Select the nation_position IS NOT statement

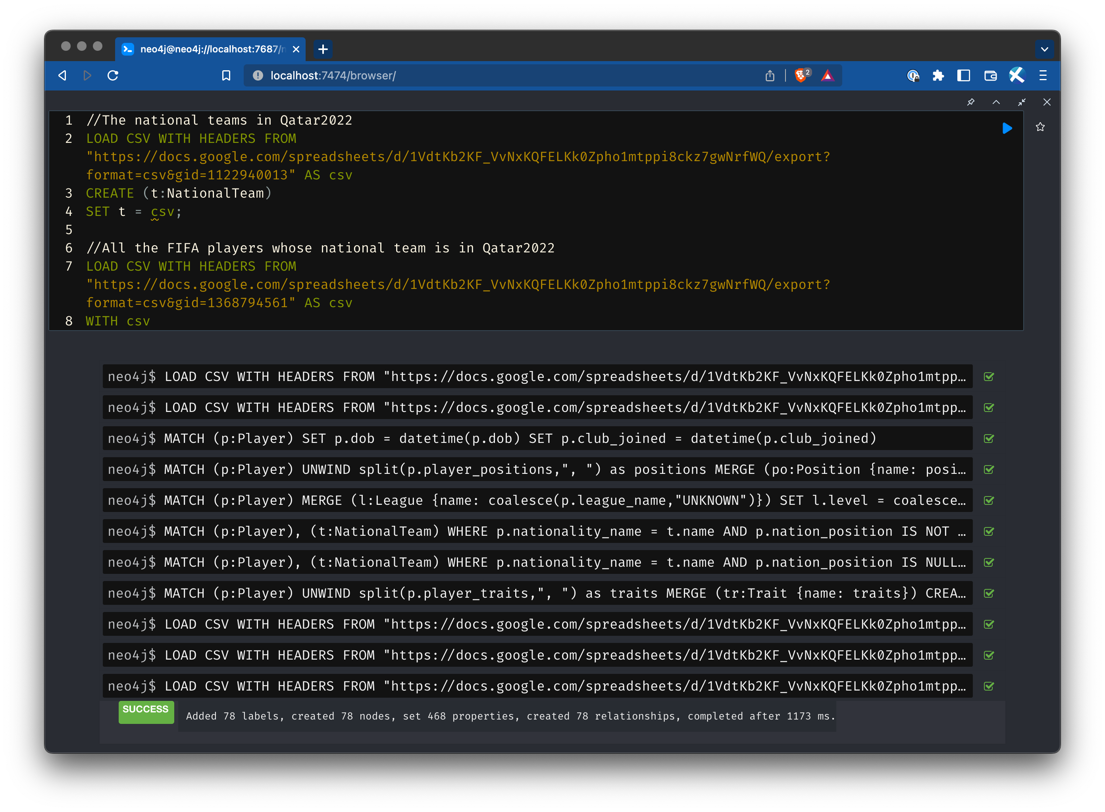click(537, 532)
